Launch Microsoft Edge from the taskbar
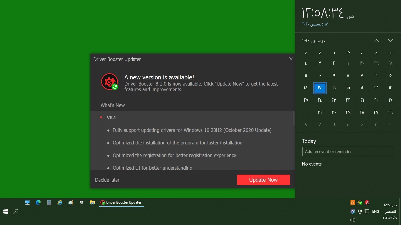This screenshot has height=225, width=401. point(38,202)
